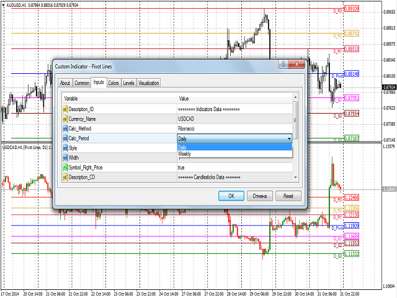Open the About tab

point(65,83)
